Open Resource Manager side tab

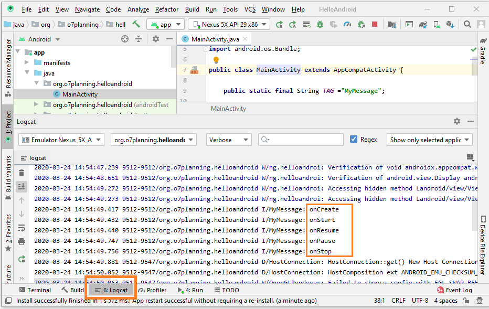point(8,68)
